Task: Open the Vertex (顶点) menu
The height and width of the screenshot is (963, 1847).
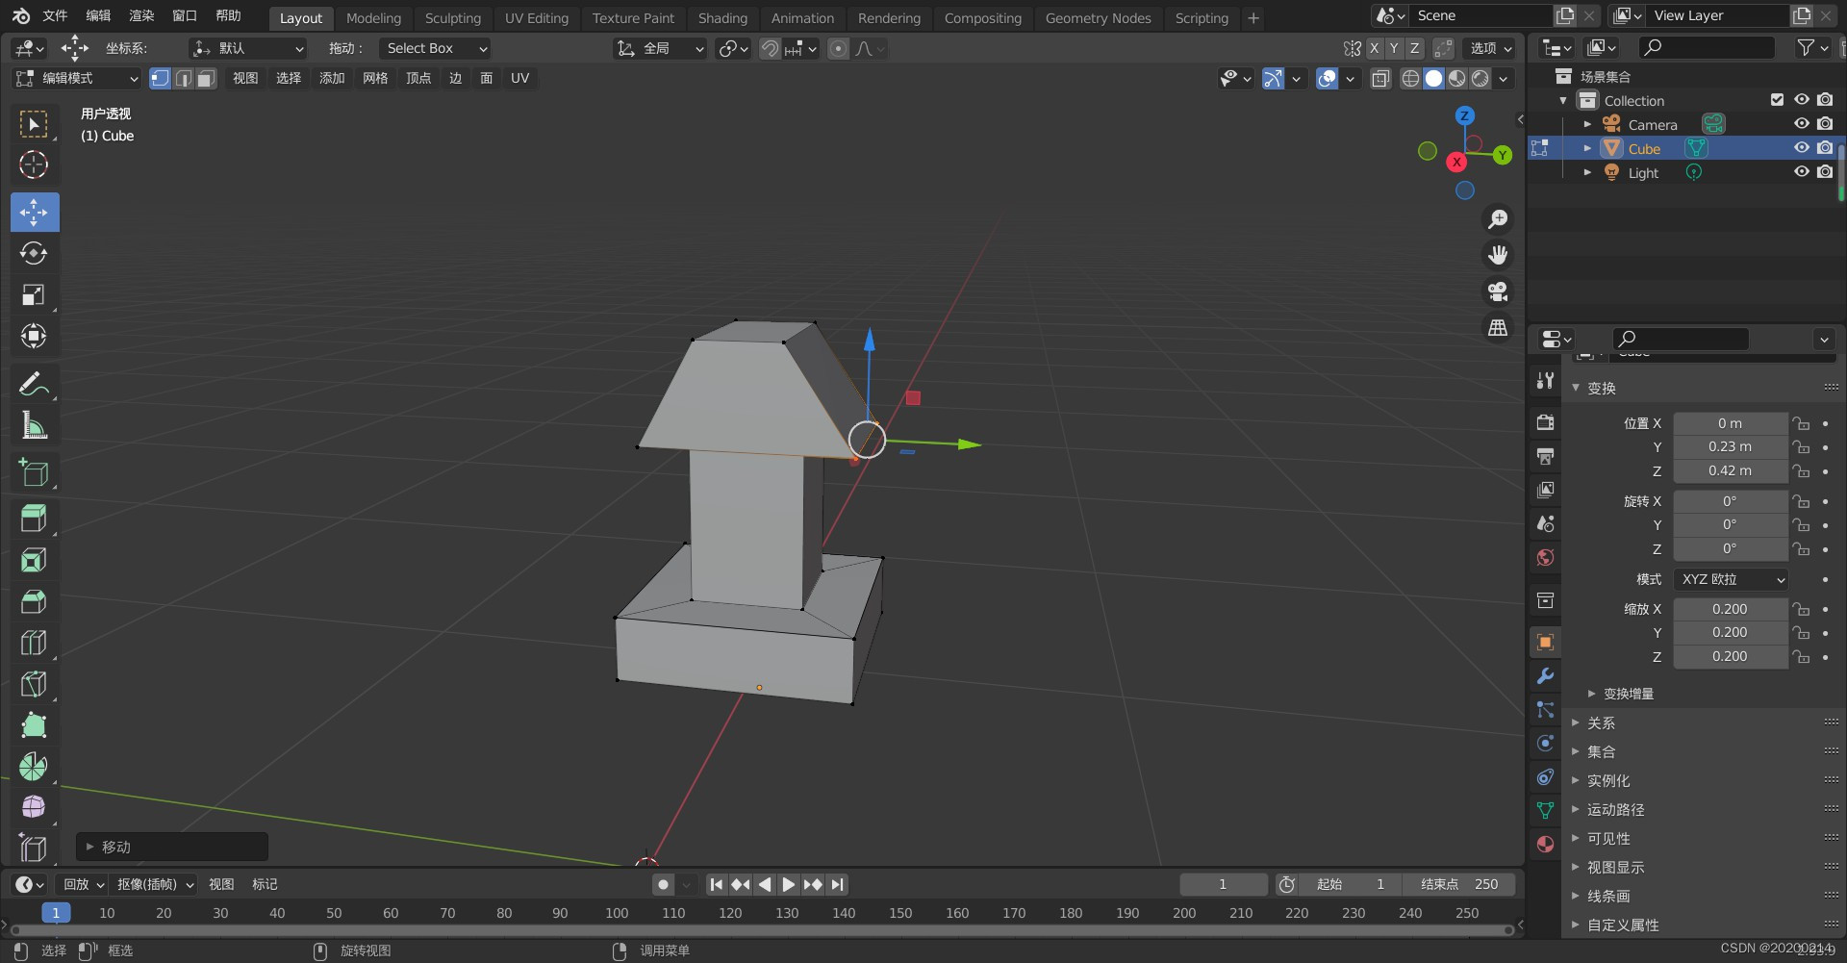Action: (x=418, y=78)
